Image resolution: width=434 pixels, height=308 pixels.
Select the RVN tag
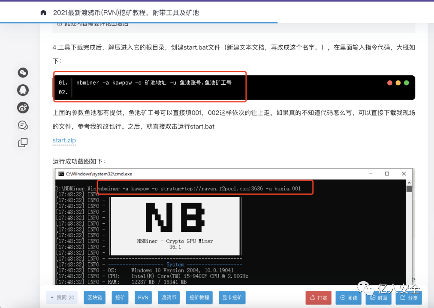pos(143,297)
